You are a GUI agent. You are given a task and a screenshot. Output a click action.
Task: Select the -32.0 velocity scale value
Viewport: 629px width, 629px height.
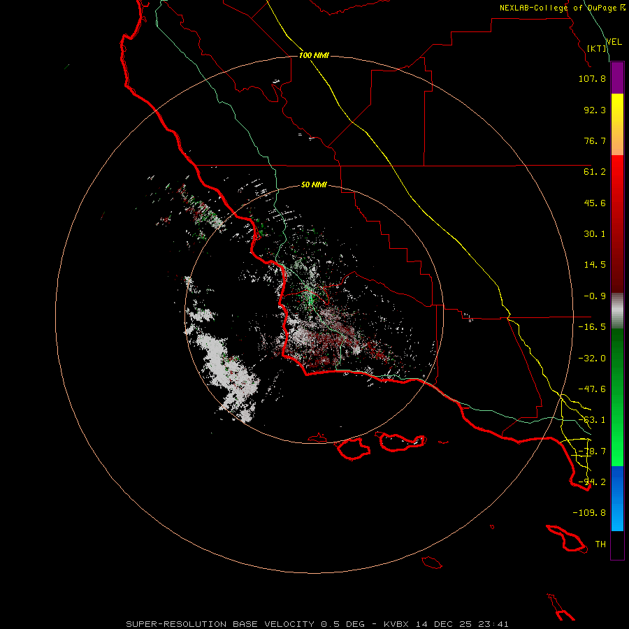coord(592,359)
